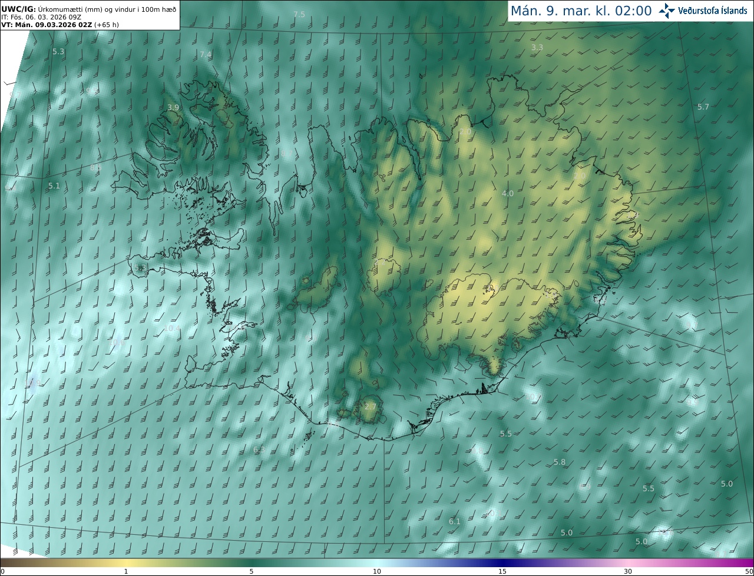
Task: Click the color scale tick labeled 15
Action: pyautogui.click(x=502, y=571)
